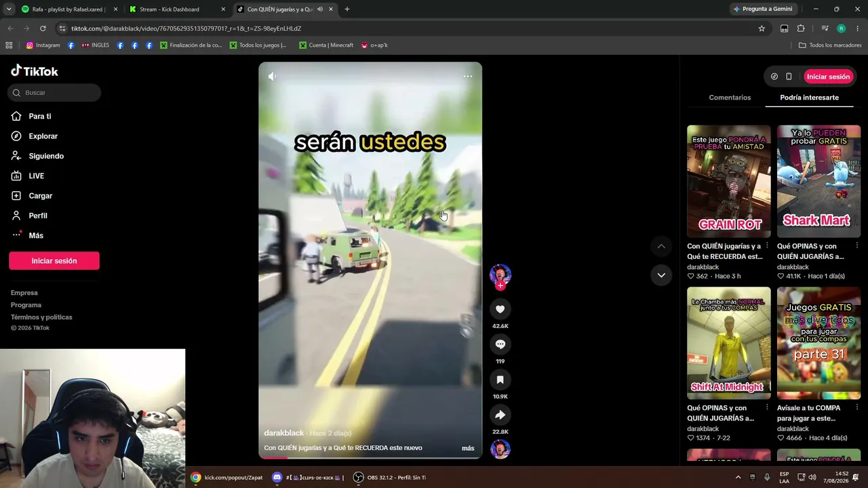Click the darakblack username on the video

(x=284, y=433)
